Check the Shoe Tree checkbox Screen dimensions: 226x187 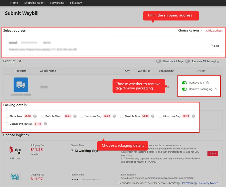[7, 116]
